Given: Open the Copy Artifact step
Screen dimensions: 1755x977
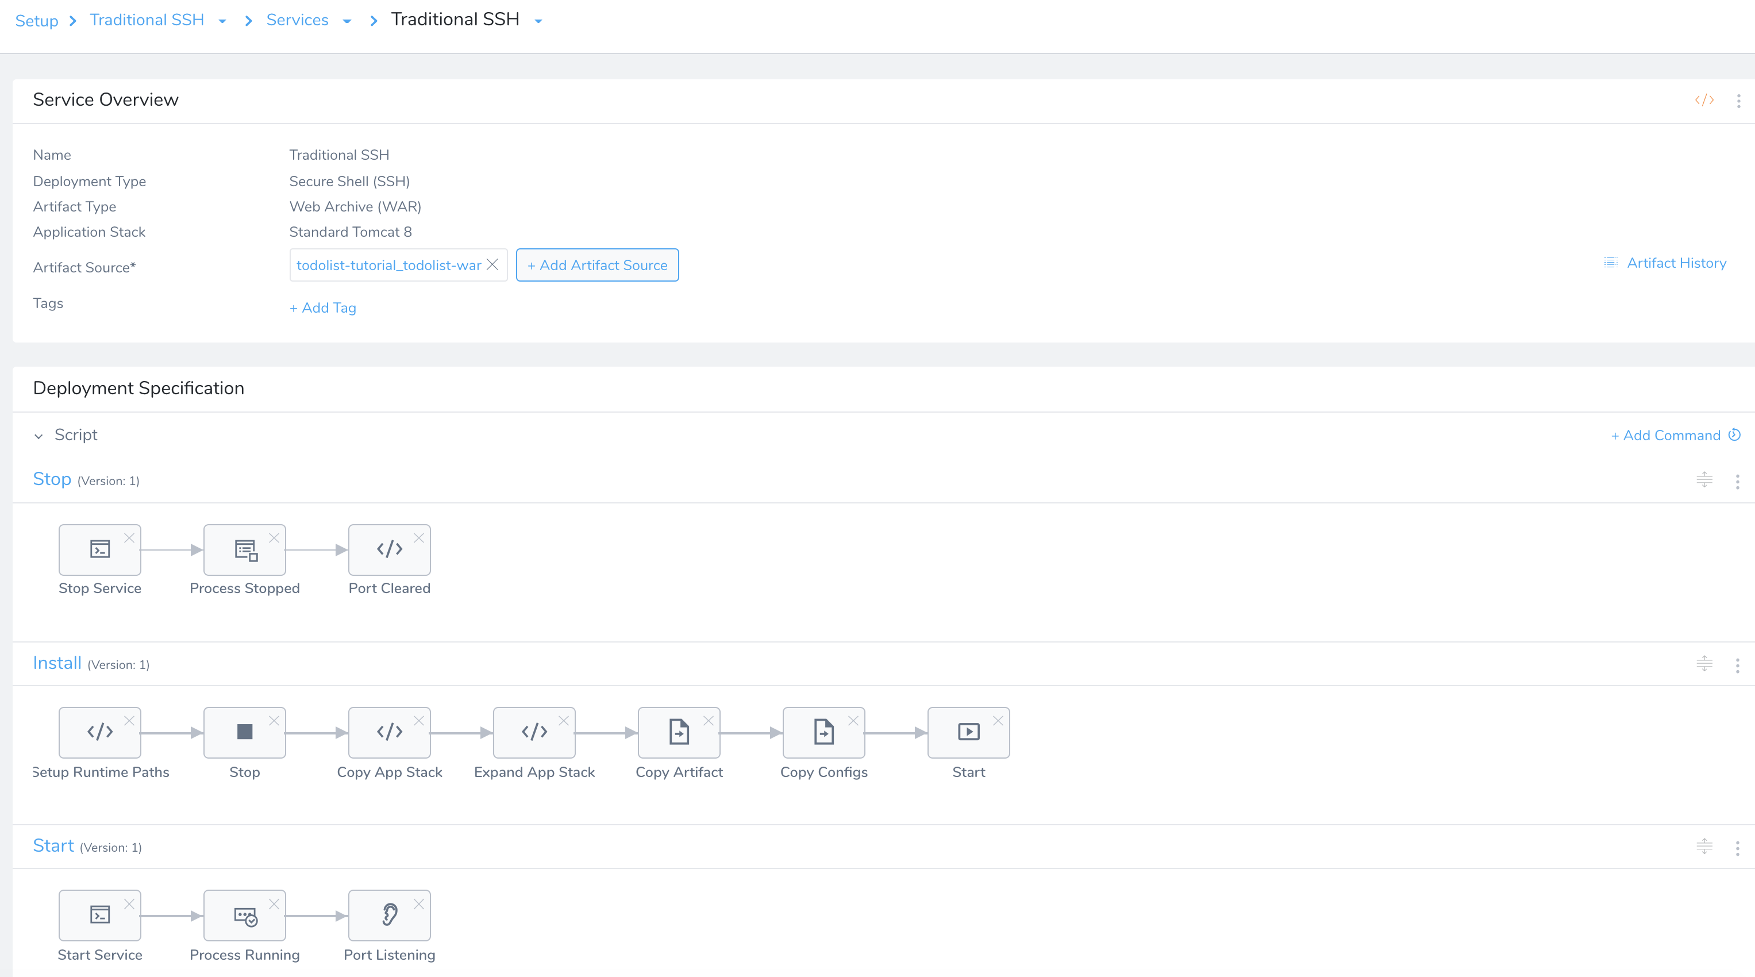Looking at the screenshot, I should pyautogui.click(x=679, y=732).
